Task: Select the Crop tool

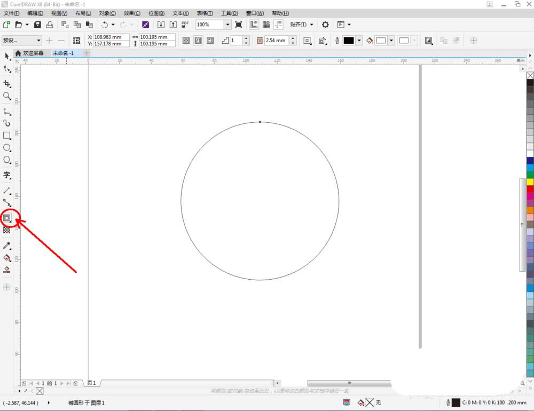Action: pos(7,84)
